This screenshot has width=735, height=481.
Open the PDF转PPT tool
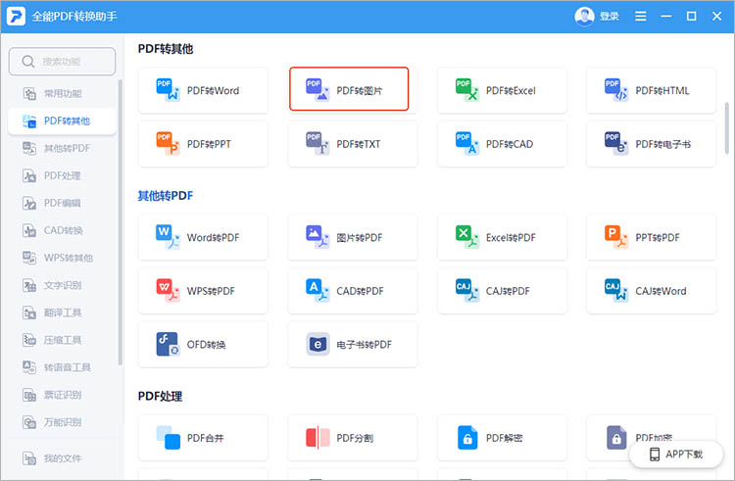point(203,144)
